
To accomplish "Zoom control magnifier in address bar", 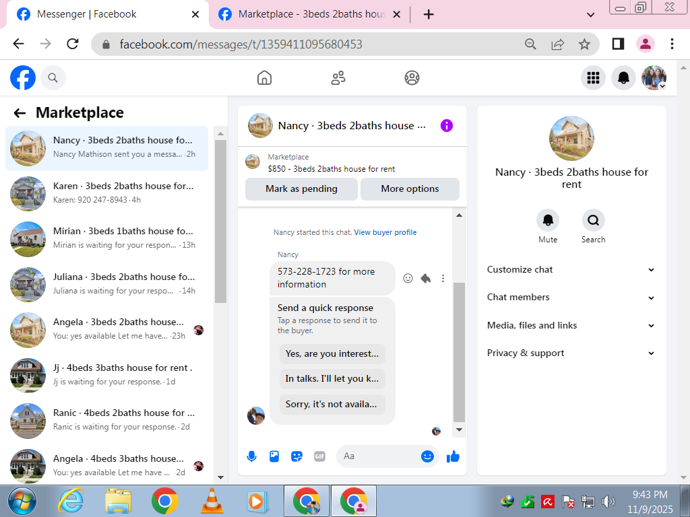I will pyautogui.click(x=530, y=44).
